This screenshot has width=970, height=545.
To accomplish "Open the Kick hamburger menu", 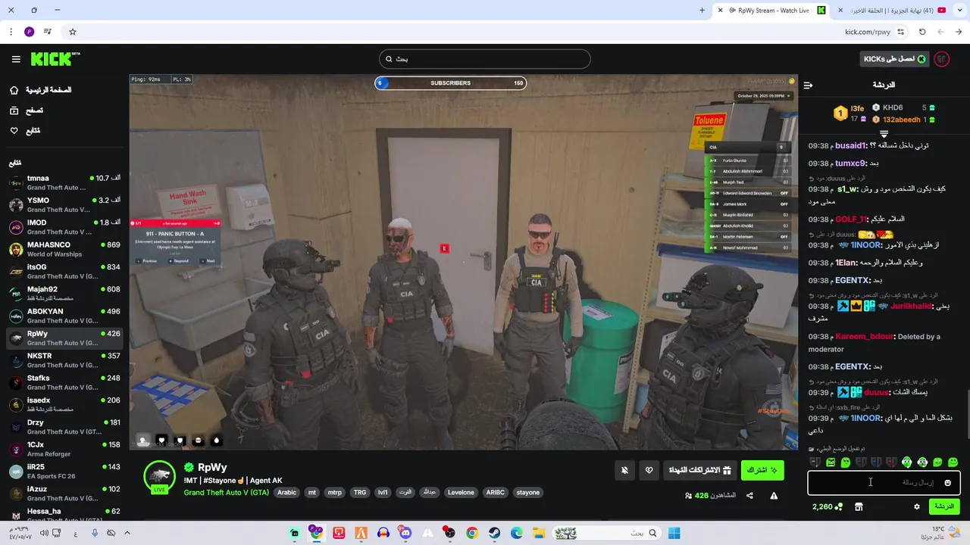I will coord(16,59).
